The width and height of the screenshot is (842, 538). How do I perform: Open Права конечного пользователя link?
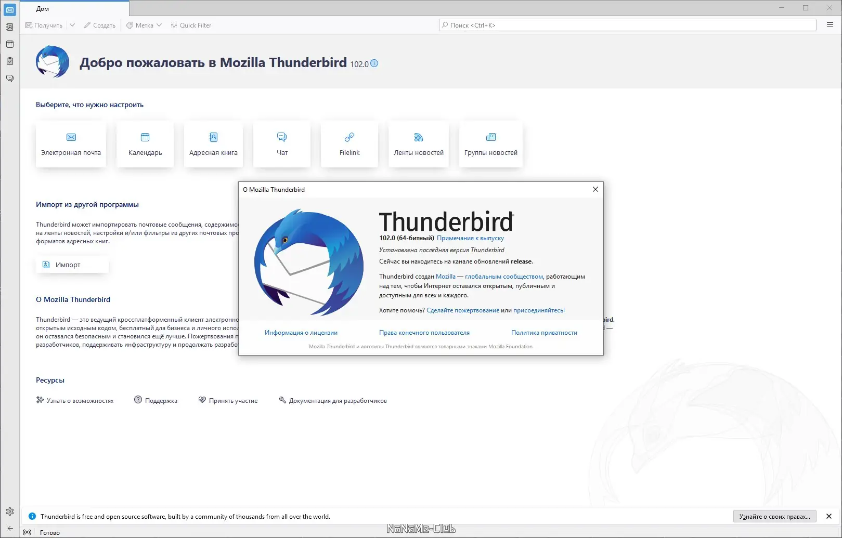tap(424, 333)
